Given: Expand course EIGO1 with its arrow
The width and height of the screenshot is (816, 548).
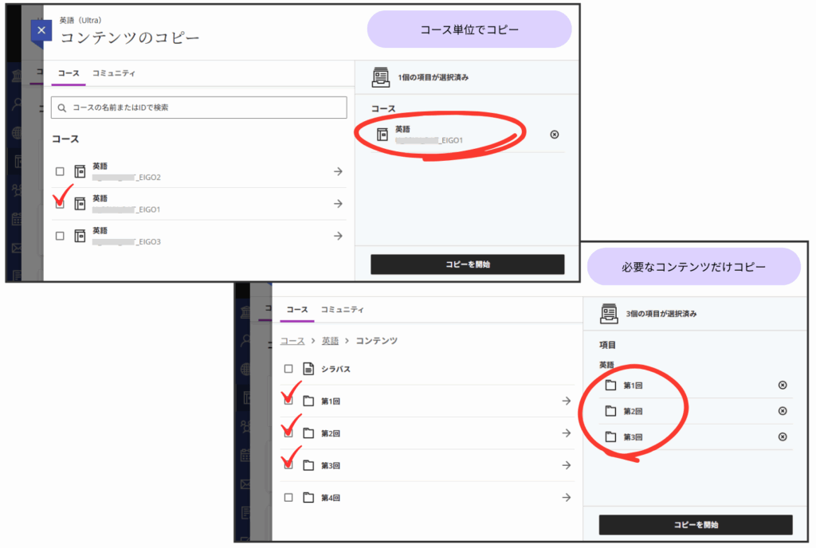Looking at the screenshot, I should (338, 204).
